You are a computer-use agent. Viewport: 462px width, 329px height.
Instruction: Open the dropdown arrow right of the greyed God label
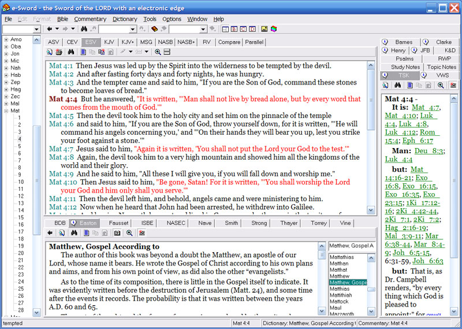point(147,52)
